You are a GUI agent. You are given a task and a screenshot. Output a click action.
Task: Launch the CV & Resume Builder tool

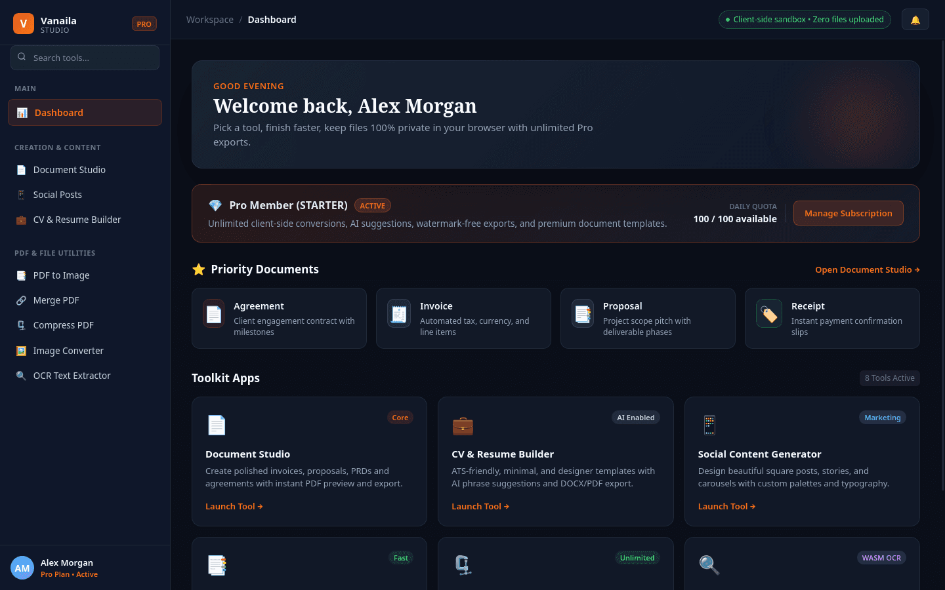(x=480, y=506)
